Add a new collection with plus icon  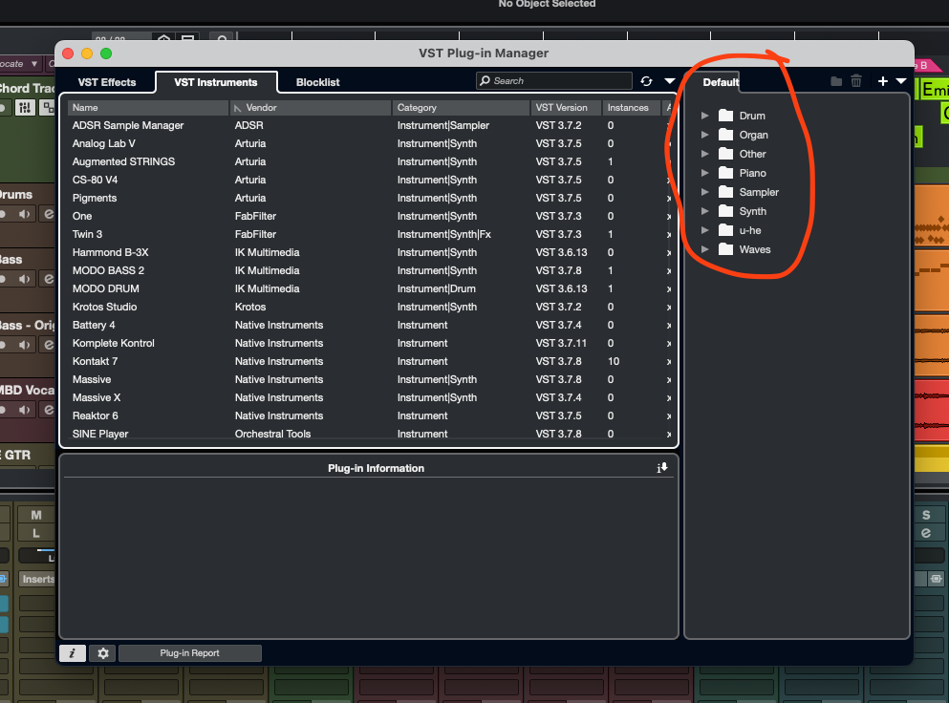(x=882, y=81)
